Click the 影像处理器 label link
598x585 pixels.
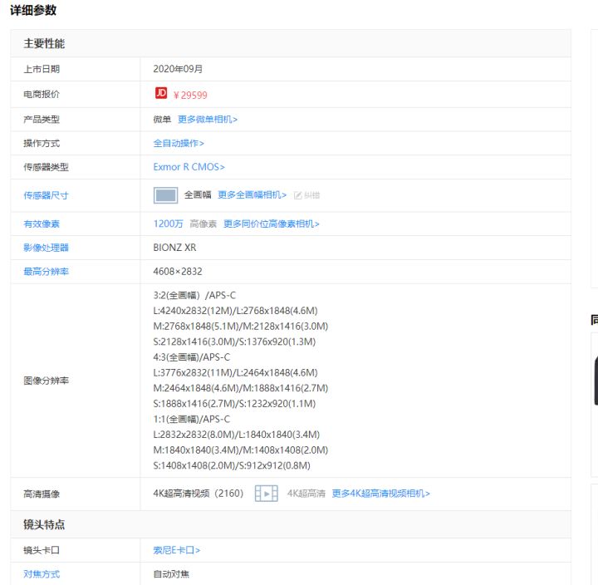46,248
